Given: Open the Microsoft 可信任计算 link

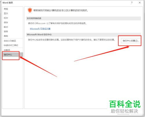Looking at the screenshot, I should pyautogui.click(x=40, y=29).
